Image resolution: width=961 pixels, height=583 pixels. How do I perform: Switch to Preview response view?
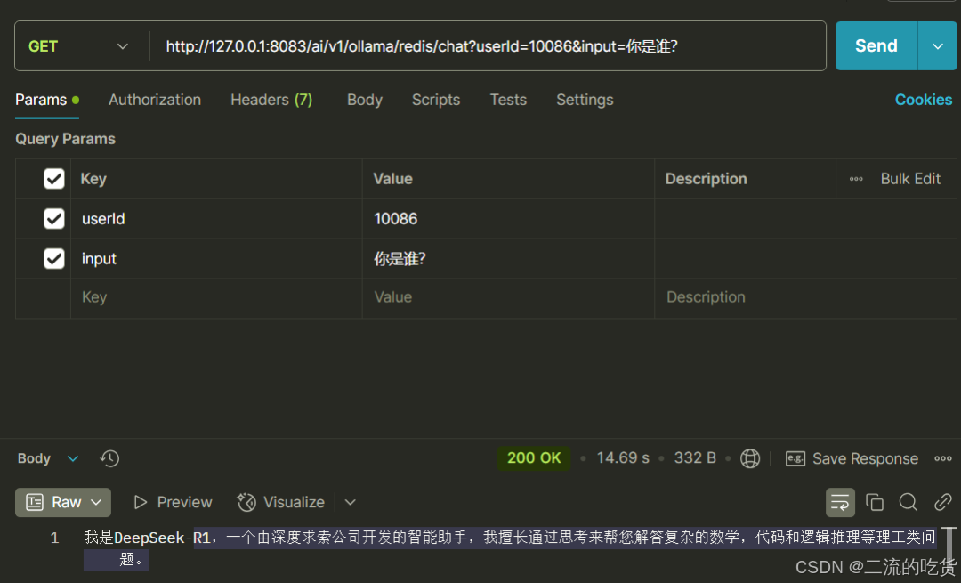pyautogui.click(x=173, y=502)
